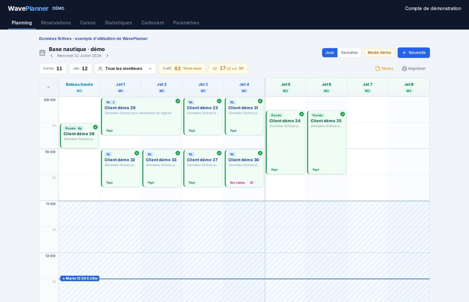Screen dimensions: 469x302
Task: Click the calendar icon beside Base nautique
Action: [x=42, y=53]
